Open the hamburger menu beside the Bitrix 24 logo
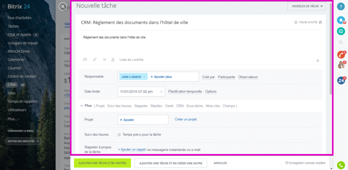 [3, 6]
